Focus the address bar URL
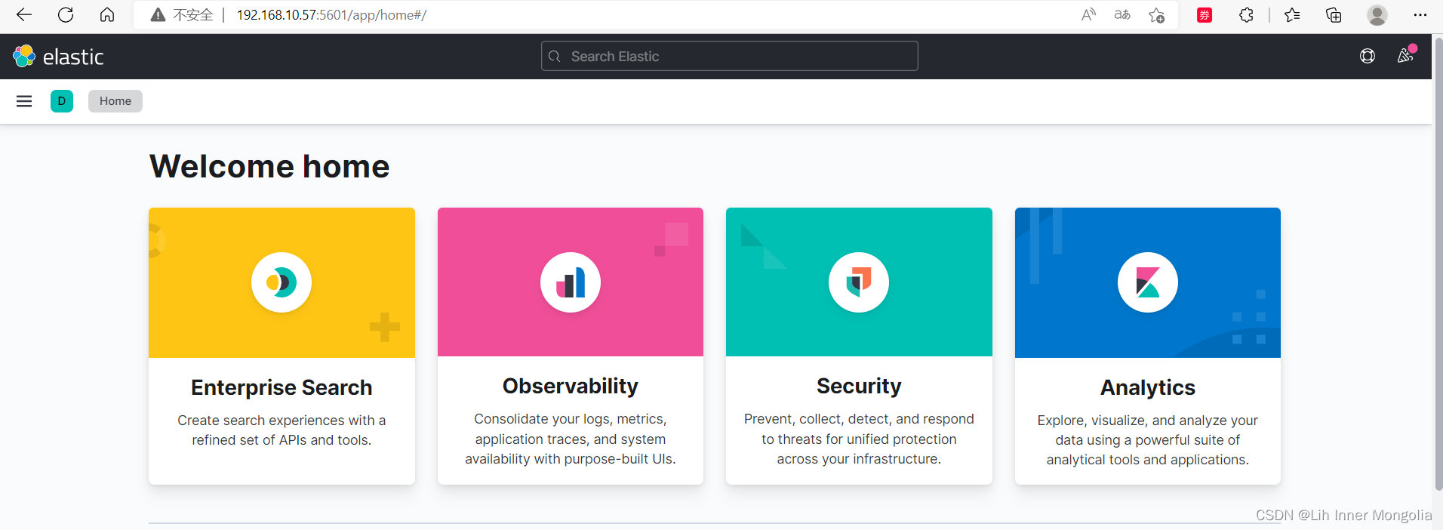The image size is (1443, 530). point(331,15)
